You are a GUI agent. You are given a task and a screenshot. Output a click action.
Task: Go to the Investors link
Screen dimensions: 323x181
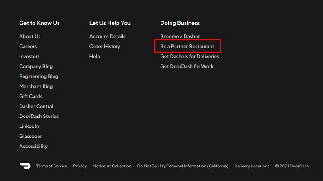coord(29,56)
